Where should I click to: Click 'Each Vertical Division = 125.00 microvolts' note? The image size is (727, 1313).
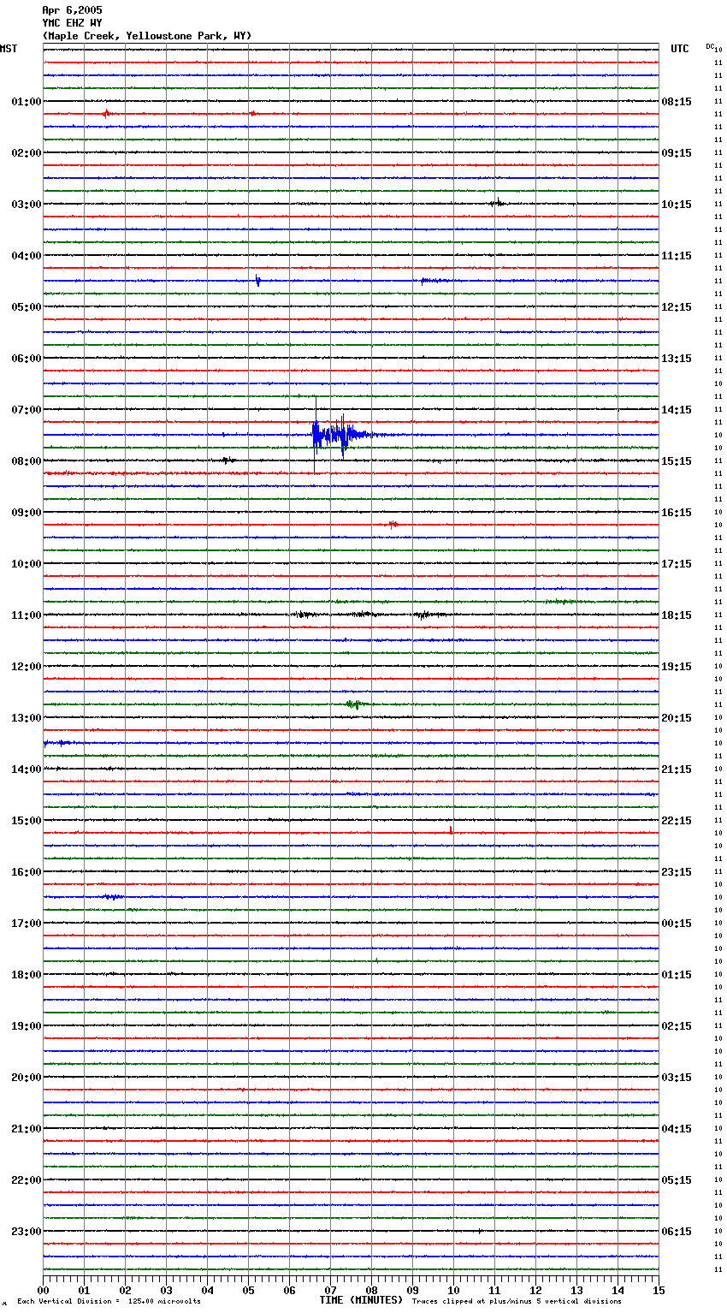click(109, 1302)
